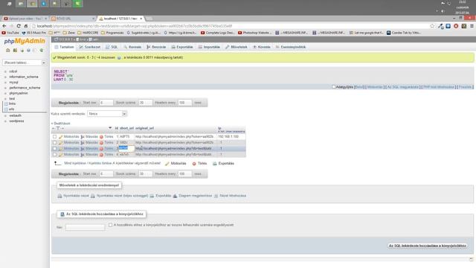
Task: Tick checkbox for row ABFT5
Action: [54, 137]
